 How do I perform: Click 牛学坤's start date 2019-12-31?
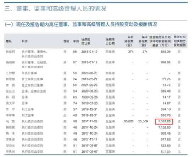click(90, 115)
